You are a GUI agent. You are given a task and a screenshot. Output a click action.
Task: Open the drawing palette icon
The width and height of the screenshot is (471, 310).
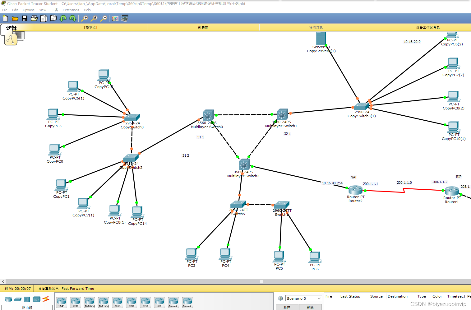coord(115,18)
